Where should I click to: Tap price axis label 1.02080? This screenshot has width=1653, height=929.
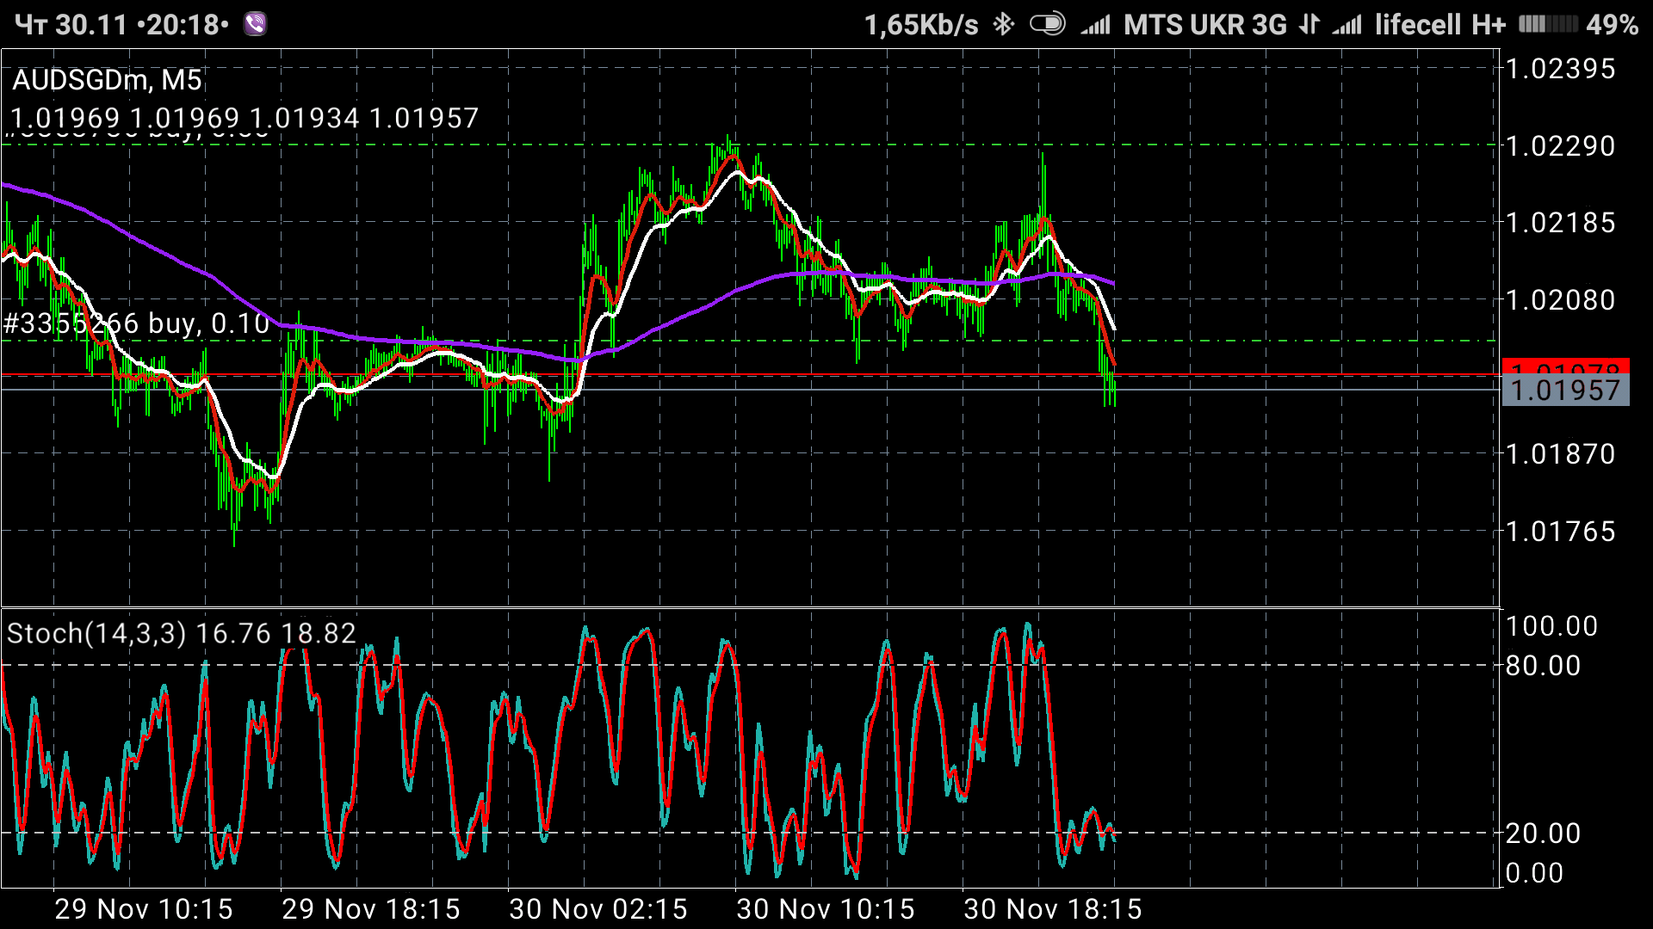(1560, 300)
